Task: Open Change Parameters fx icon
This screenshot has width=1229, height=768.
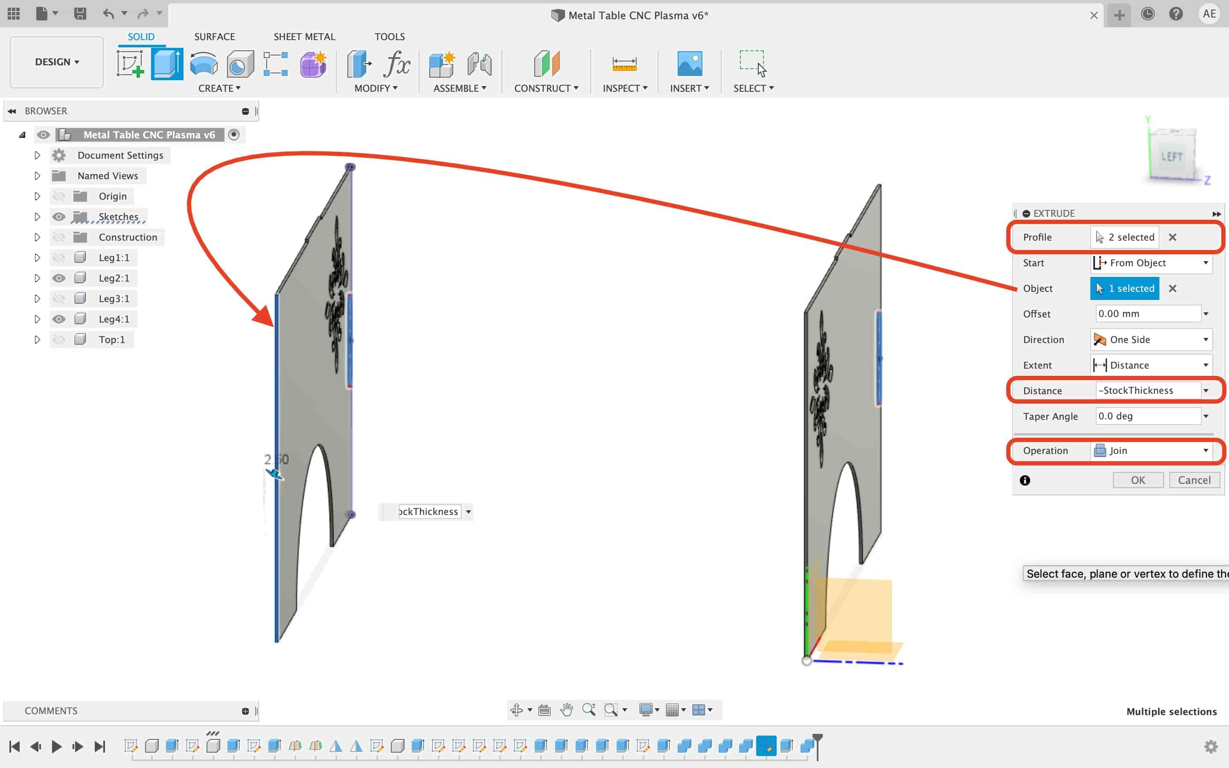Action: click(x=397, y=64)
